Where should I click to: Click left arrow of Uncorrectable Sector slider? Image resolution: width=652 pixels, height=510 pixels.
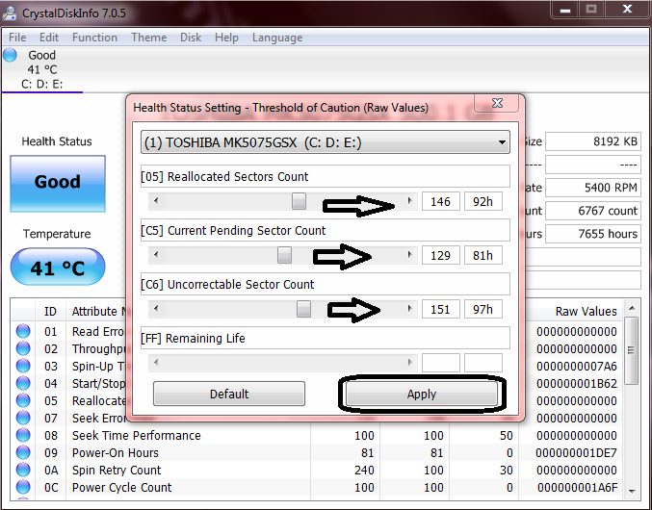(156, 309)
